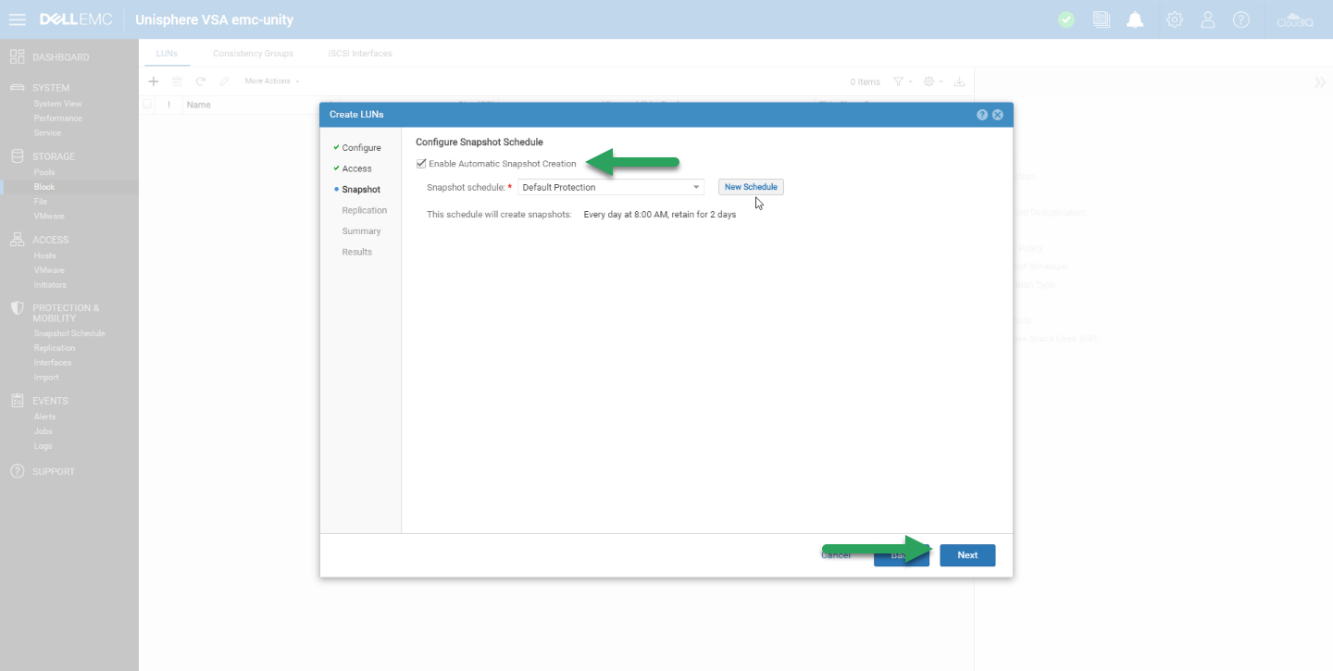Screen dimensions: 1333x671
Task: Open Interfaces in sidebar
Action: [x=52, y=363]
